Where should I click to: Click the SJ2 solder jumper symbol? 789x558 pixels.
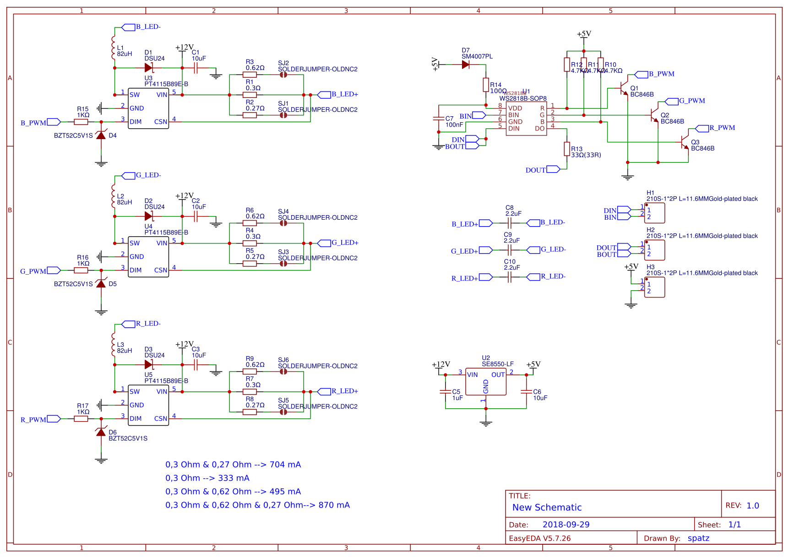[283, 75]
